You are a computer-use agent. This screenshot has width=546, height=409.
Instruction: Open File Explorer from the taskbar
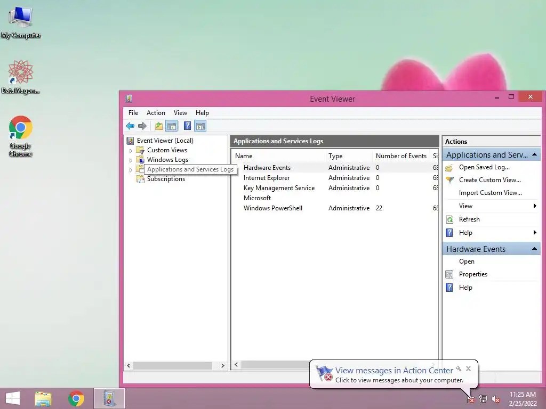point(43,398)
